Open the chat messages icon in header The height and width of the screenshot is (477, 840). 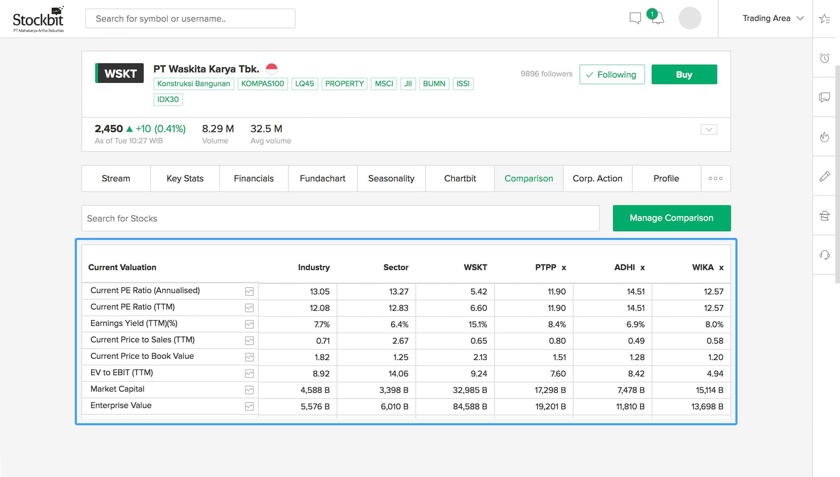[635, 18]
